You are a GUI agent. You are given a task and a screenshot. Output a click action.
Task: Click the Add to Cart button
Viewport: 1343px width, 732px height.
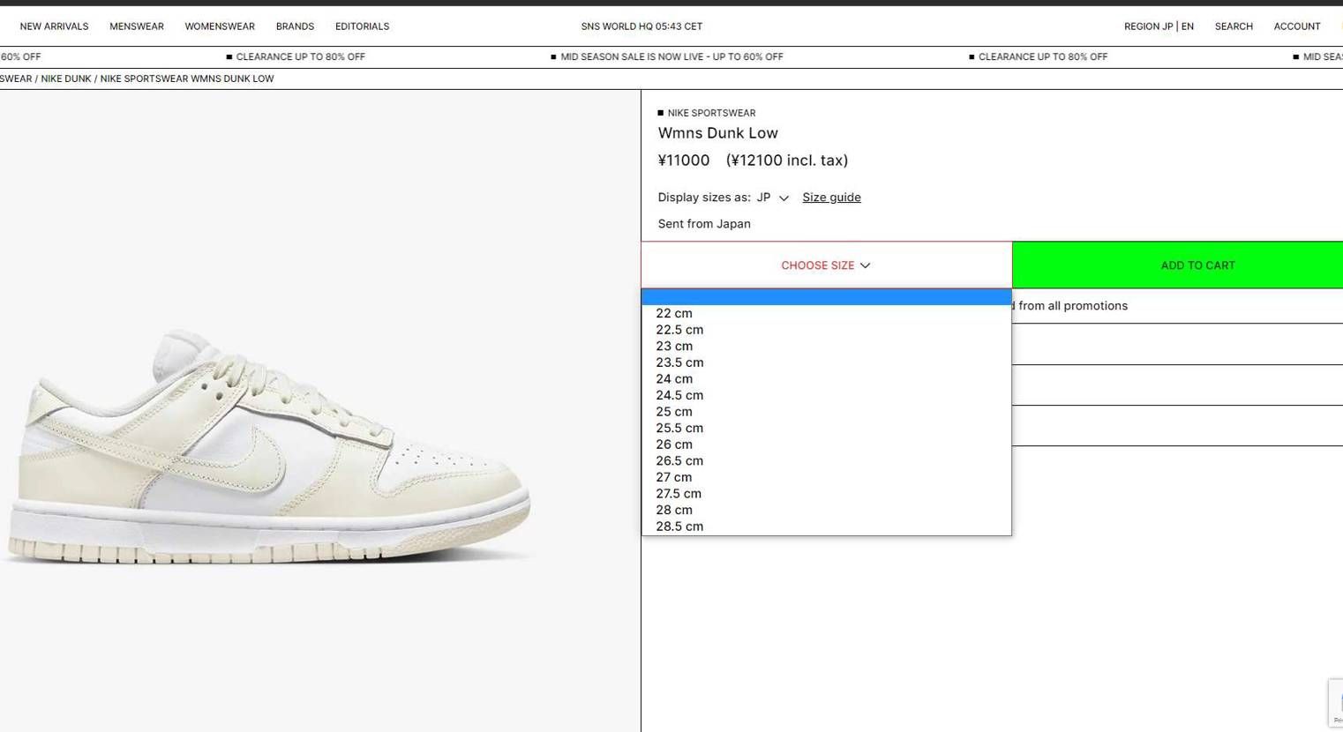coord(1178,265)
